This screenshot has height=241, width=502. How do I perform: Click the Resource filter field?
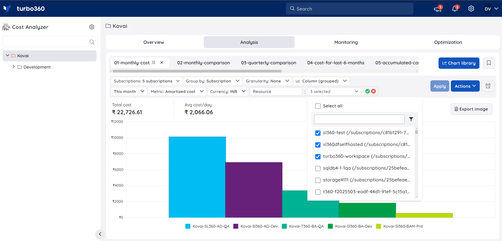(276, 91)
